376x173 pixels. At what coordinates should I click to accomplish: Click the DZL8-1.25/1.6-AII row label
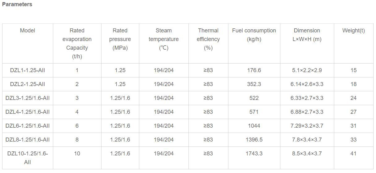pos(28,140)
